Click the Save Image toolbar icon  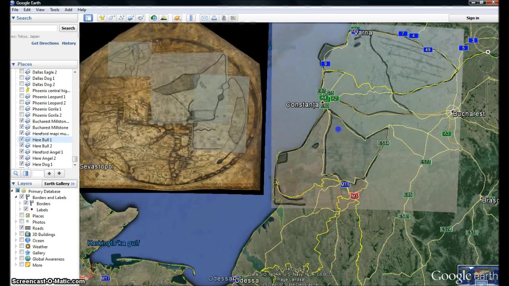point(224,18)
